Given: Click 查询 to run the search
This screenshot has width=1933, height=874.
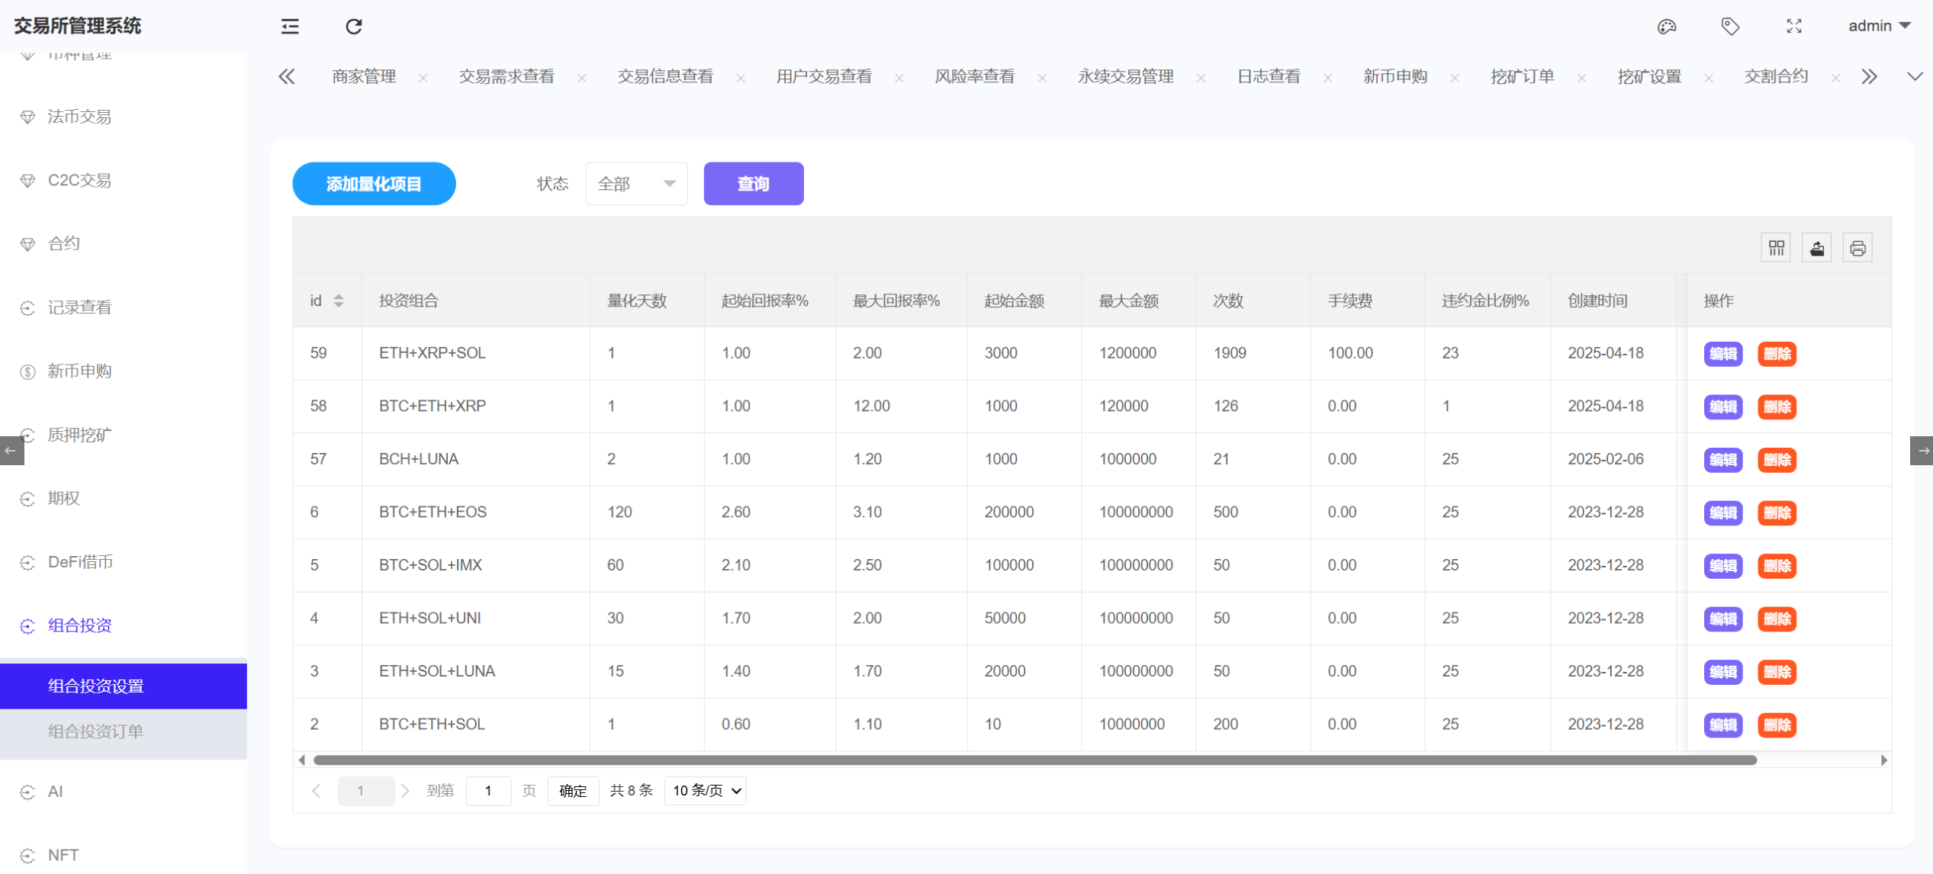Looking at the screenshot, I should (753, 184).
